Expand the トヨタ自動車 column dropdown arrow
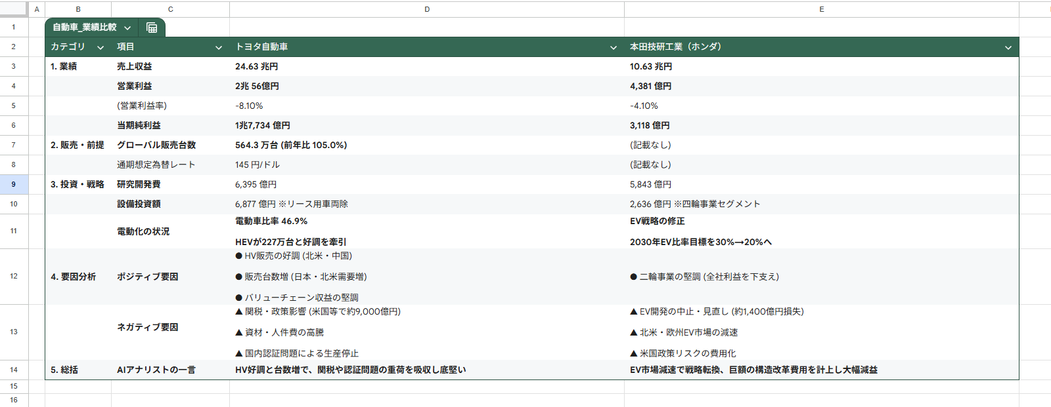 (613, 47)
